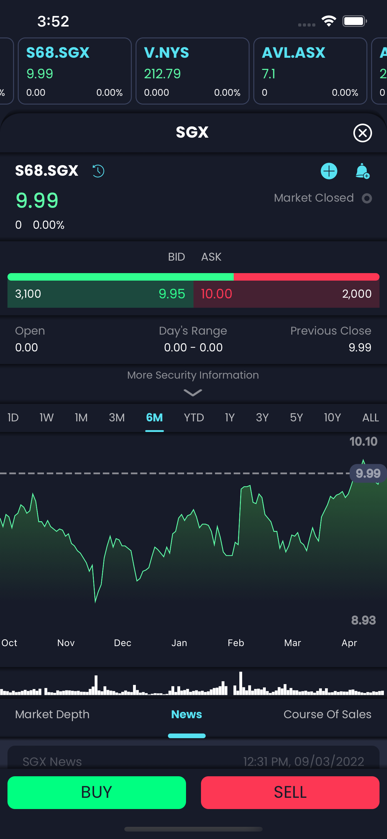Tap the S68.SGX symbol heading
This screenshot has height=839, width=387.
47,170
